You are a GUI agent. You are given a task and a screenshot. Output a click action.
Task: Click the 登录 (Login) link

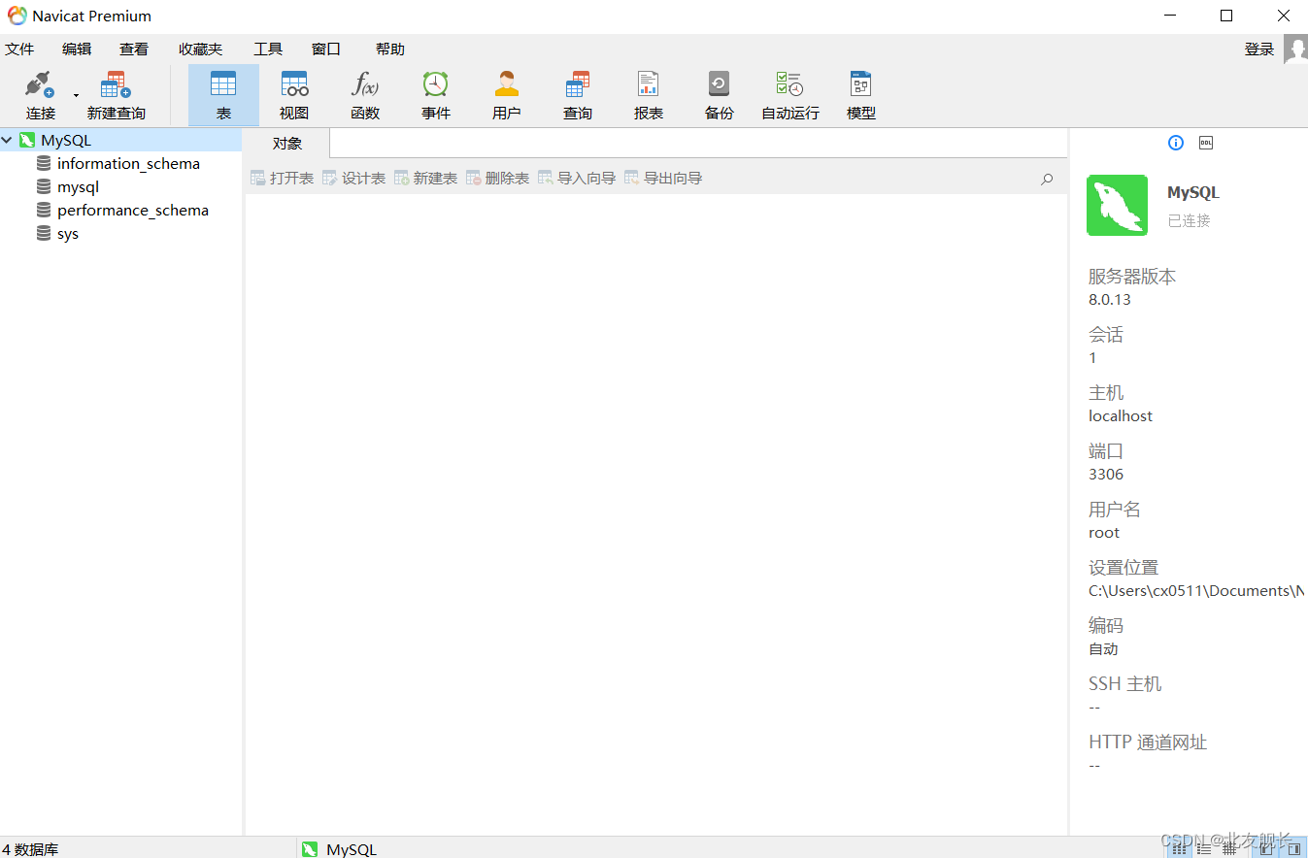click(x=1259, y=49)
